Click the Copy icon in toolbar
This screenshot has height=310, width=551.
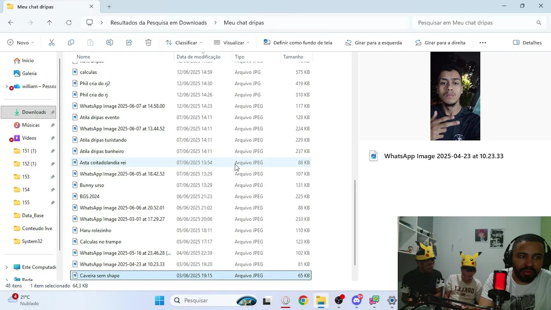tap(71, 43)
